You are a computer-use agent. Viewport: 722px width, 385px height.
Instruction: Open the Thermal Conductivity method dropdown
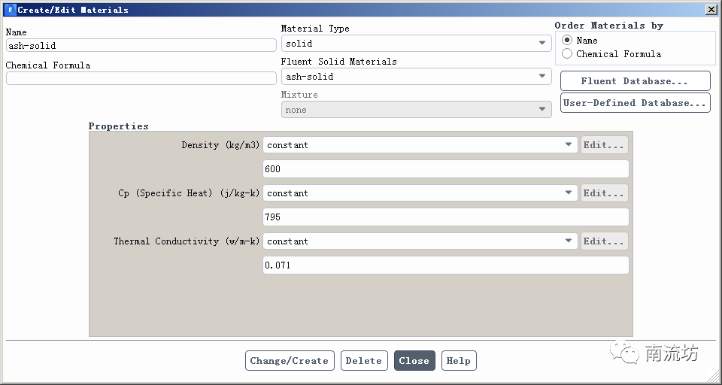point(420,241)
